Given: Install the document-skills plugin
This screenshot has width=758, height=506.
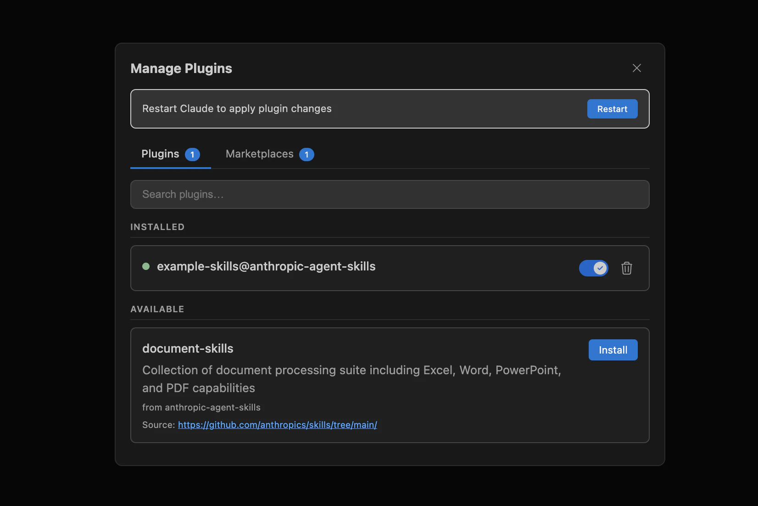Looking at the screenshot, I should click(613, 350).
